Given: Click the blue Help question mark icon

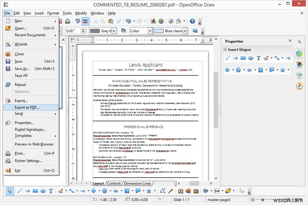Looking at the screenshot, I should tap(192, 21).
